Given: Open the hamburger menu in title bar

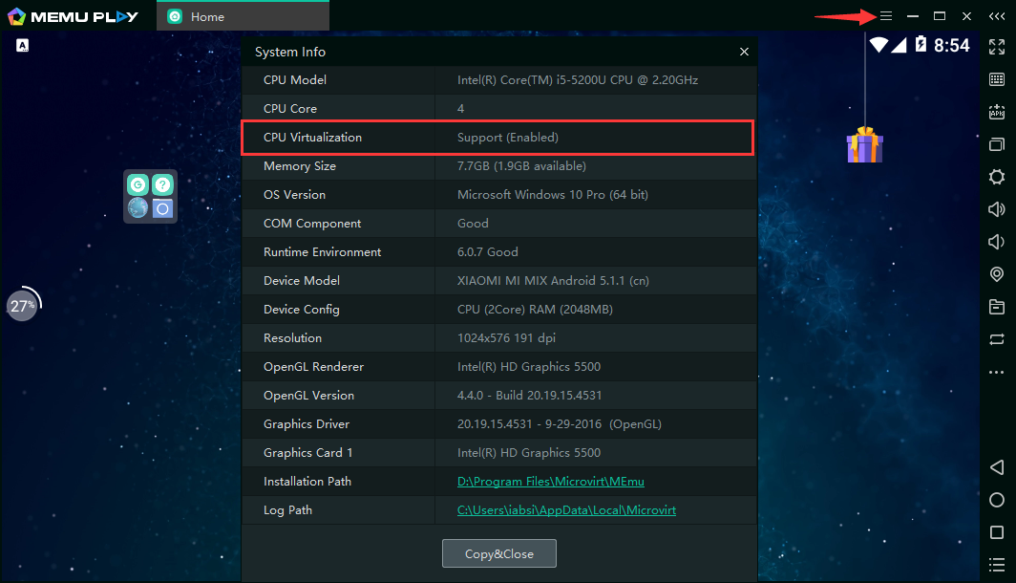Looking at the screenshot, I should point(885,16).
